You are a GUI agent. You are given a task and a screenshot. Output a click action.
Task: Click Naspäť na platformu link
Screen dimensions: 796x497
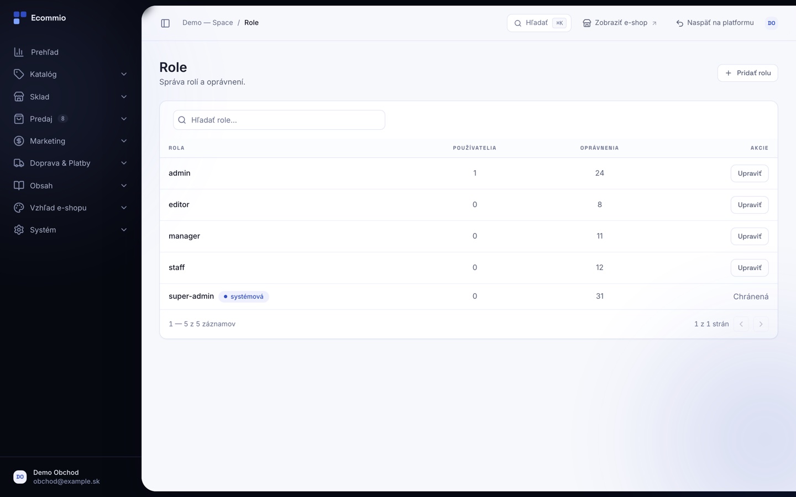(715, 23)
